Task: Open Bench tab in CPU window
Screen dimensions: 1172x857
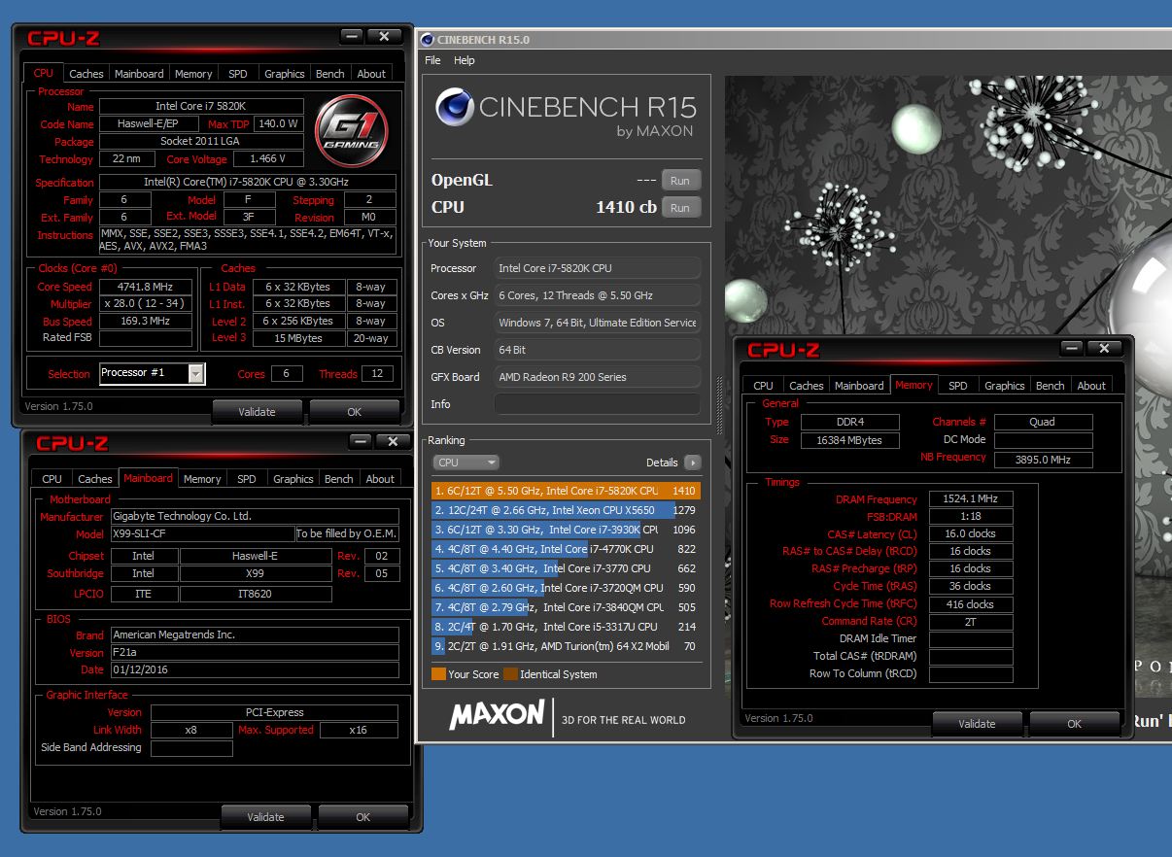Action: (x=330, y=74)
